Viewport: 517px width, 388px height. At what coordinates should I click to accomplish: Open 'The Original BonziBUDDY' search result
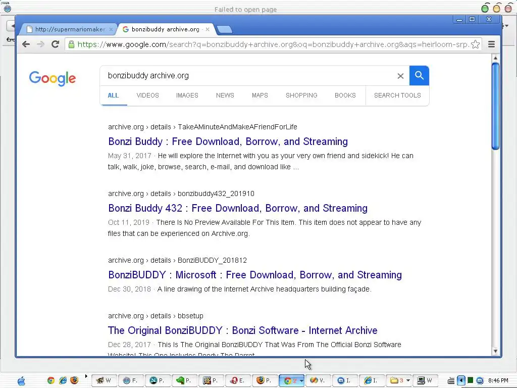[243, 330]
